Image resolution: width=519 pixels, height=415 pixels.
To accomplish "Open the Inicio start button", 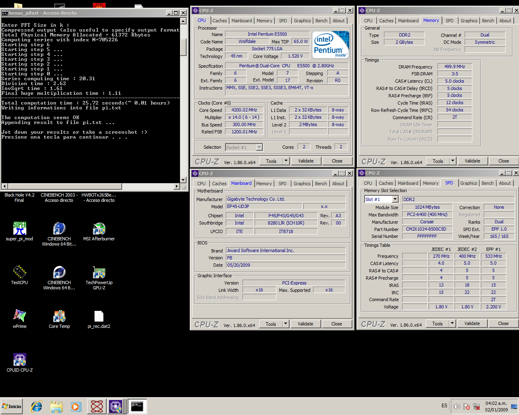I will 12,406.
